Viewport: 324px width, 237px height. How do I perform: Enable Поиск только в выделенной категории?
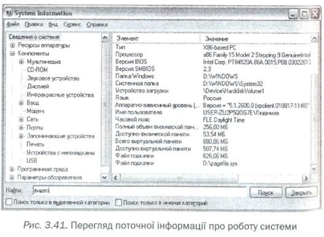pos(9,202)
